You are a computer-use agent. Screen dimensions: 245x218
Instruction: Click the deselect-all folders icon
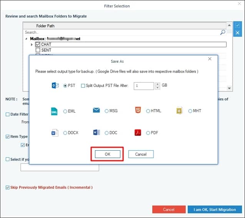[x=238, y=33]
